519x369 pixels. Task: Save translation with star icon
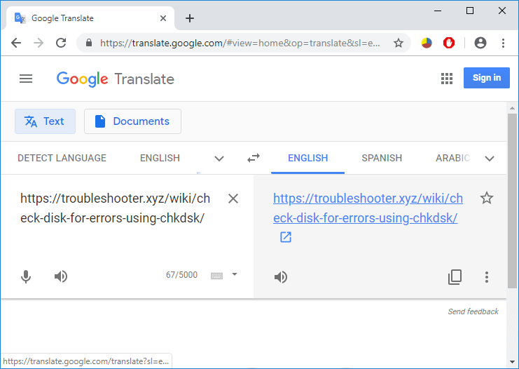(487, 198)
